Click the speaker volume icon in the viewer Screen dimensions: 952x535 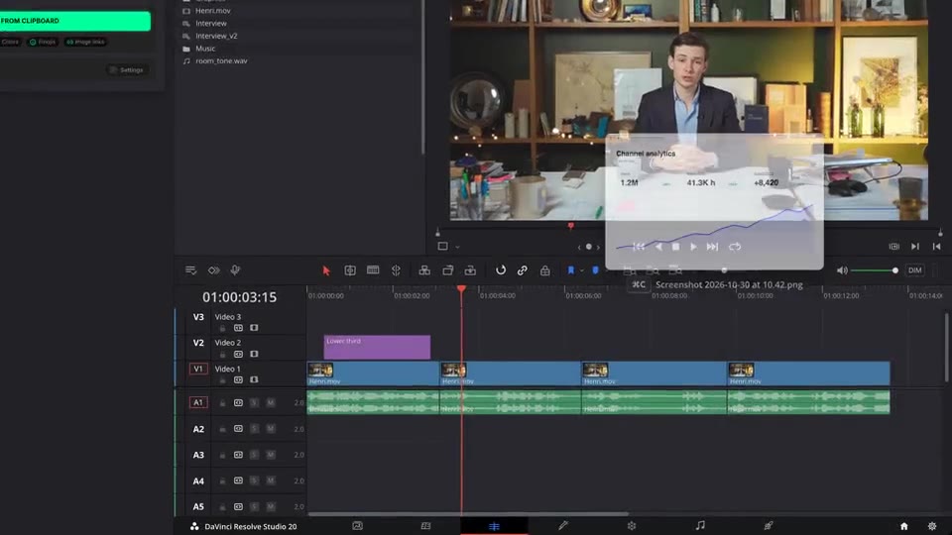click(x=842, y=270)
